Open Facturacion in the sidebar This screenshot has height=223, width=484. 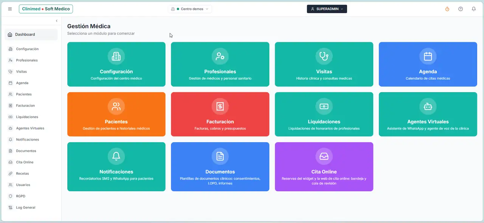[x=31, y=105]
